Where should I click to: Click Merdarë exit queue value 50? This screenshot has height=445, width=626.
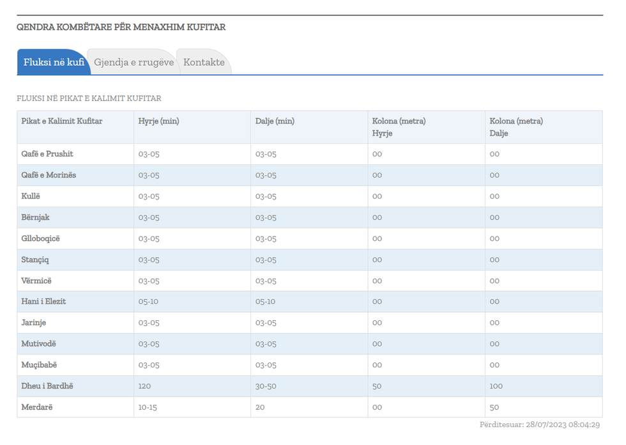(494, 407)
